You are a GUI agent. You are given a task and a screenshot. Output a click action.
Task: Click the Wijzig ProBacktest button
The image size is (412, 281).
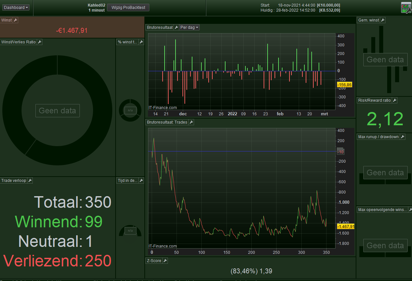pos(128,8)
